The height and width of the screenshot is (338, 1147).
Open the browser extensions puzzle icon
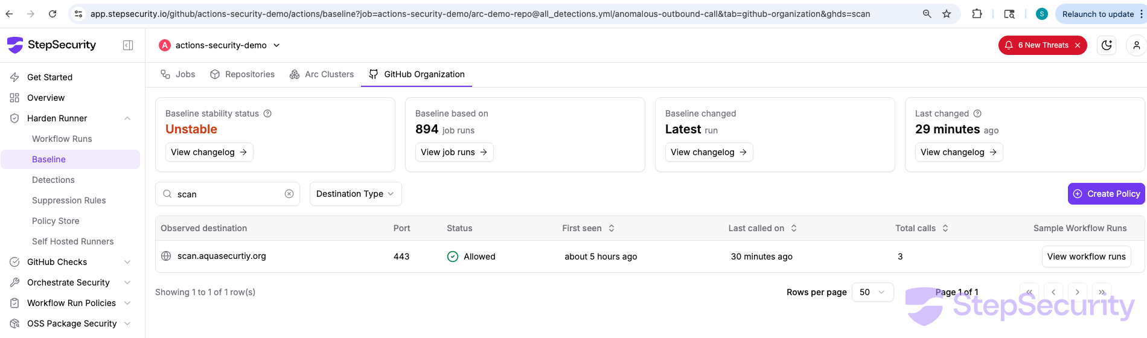coord(977,14)
